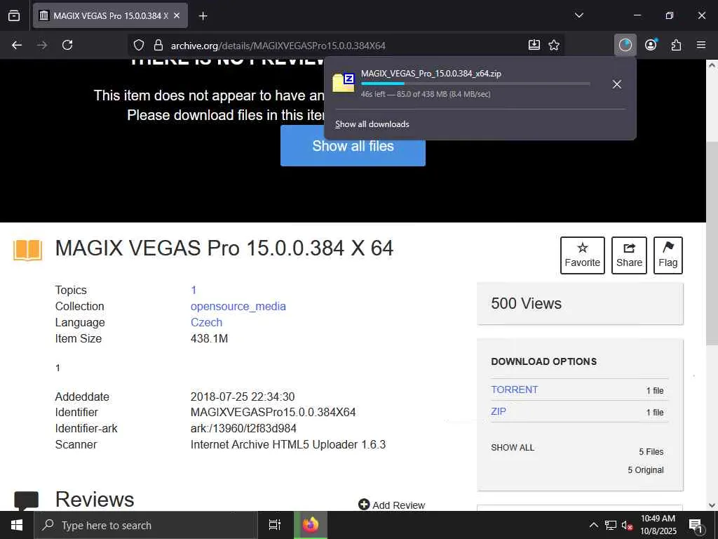Click the tracking protection shield icon
This screenshot has height=539, width=718.
coord(139,45)
